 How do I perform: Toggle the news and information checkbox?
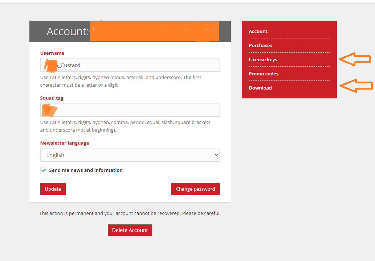click(44, 170)
